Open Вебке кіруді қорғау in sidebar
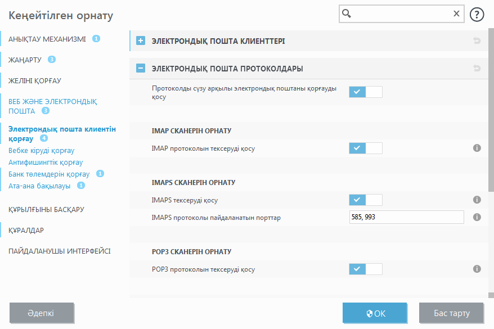Viewport: 494px width, 329px height. [42, 150]
